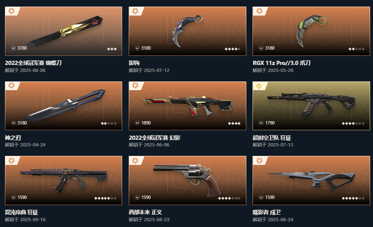The width and height of the screenshot is (373, 227).
Task: Click the tier badge on the 噬影者 戍卫 card
Action: [259, 161]
